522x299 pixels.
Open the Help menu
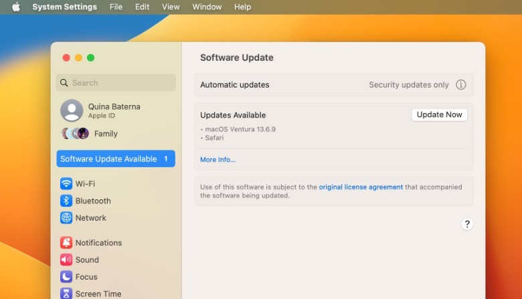click(242, 7)
